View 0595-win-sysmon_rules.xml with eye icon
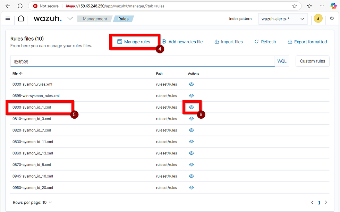 point(191,96)
